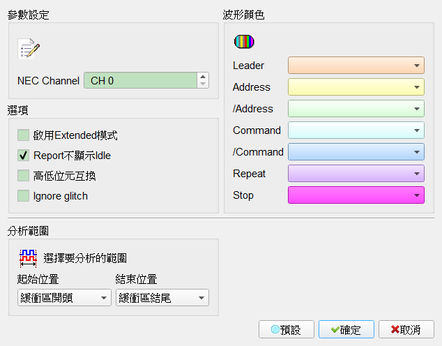This screenshot has height=346, width=442.
Task: Click the 預設 default button
Action: point(287,329)
